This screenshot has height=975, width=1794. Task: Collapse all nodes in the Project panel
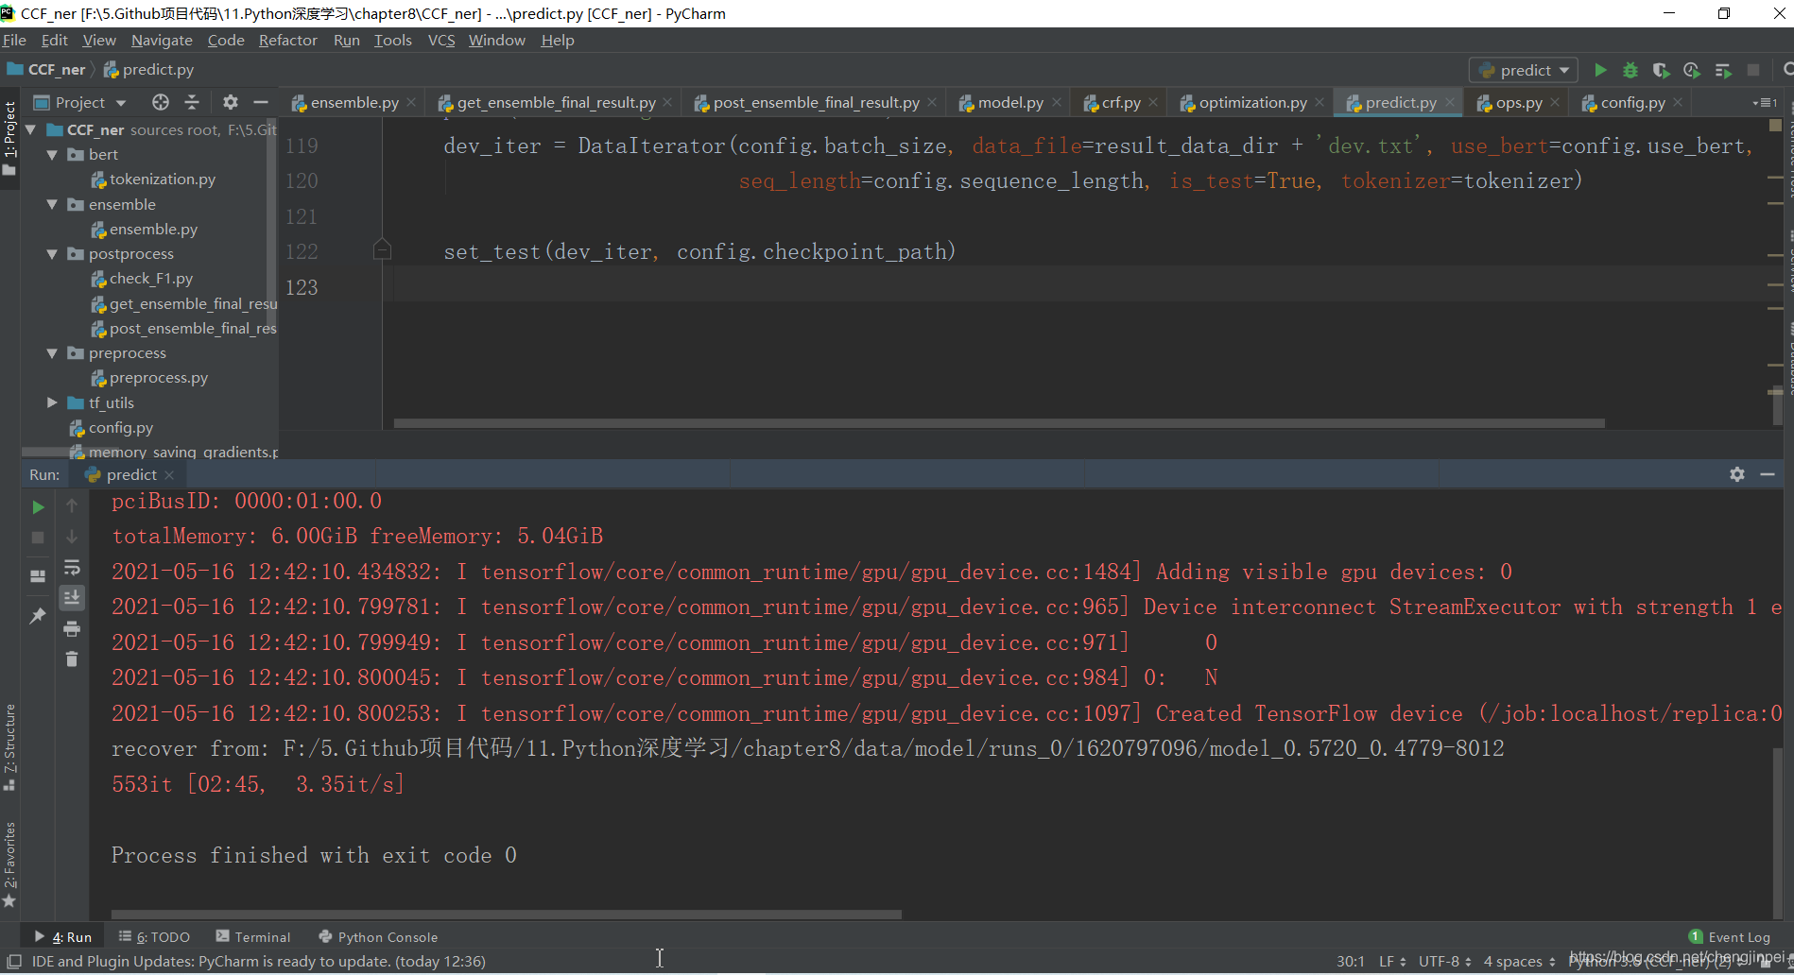[192, 102]
